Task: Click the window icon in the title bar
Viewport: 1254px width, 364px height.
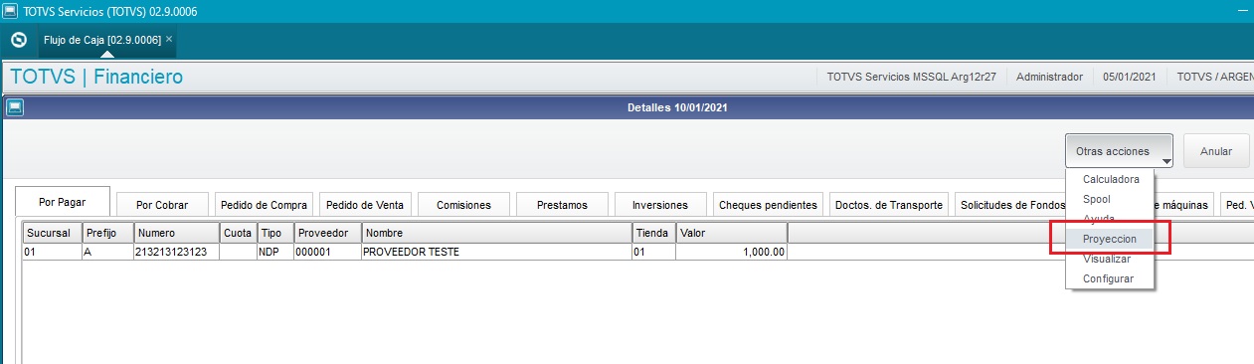Action: point(11,11)
